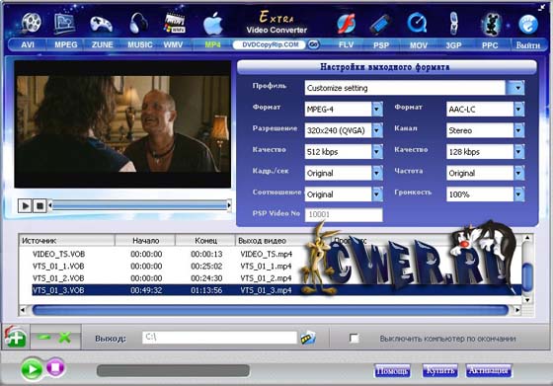
Task: Pick the MUSIC headphones icon
Action: coord(138,23)
